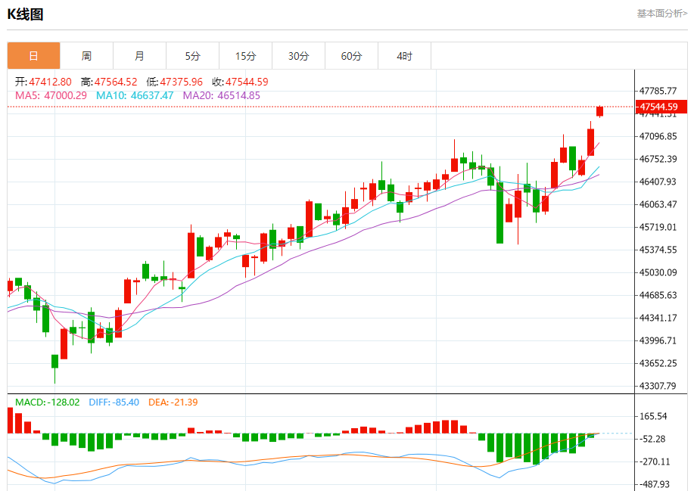
Task: Click the 开 opening price 47412.80 readout
Action: pos(43,82)
